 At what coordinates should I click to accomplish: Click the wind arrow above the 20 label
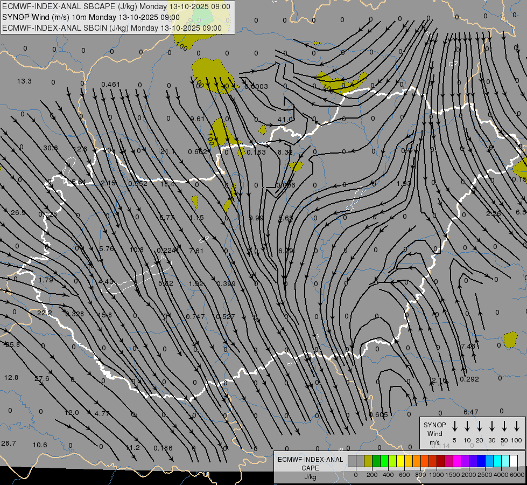pos(480,426)
